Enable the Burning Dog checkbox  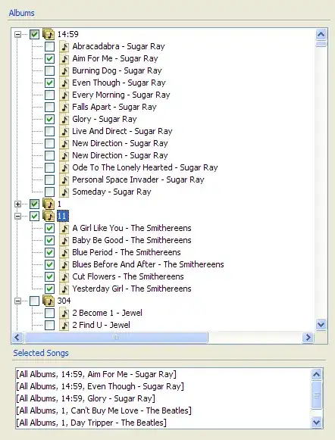50,70
